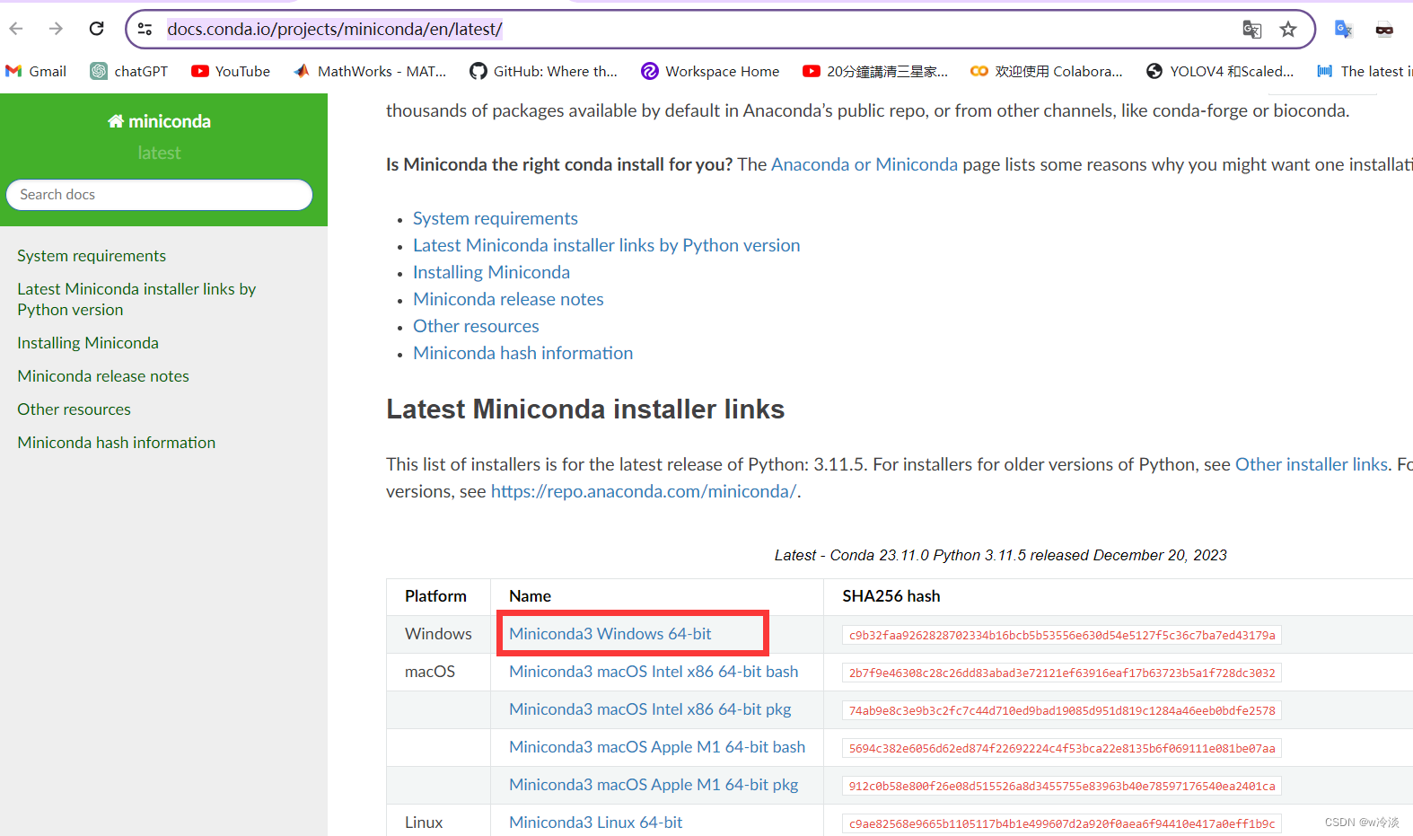Screen dimensions: 1413x836
Task: Download Miniconda3 Windows 64-bit
Action: click(610, 634)
